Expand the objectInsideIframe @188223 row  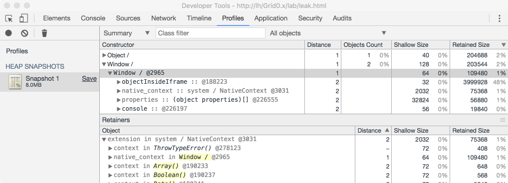119,82
